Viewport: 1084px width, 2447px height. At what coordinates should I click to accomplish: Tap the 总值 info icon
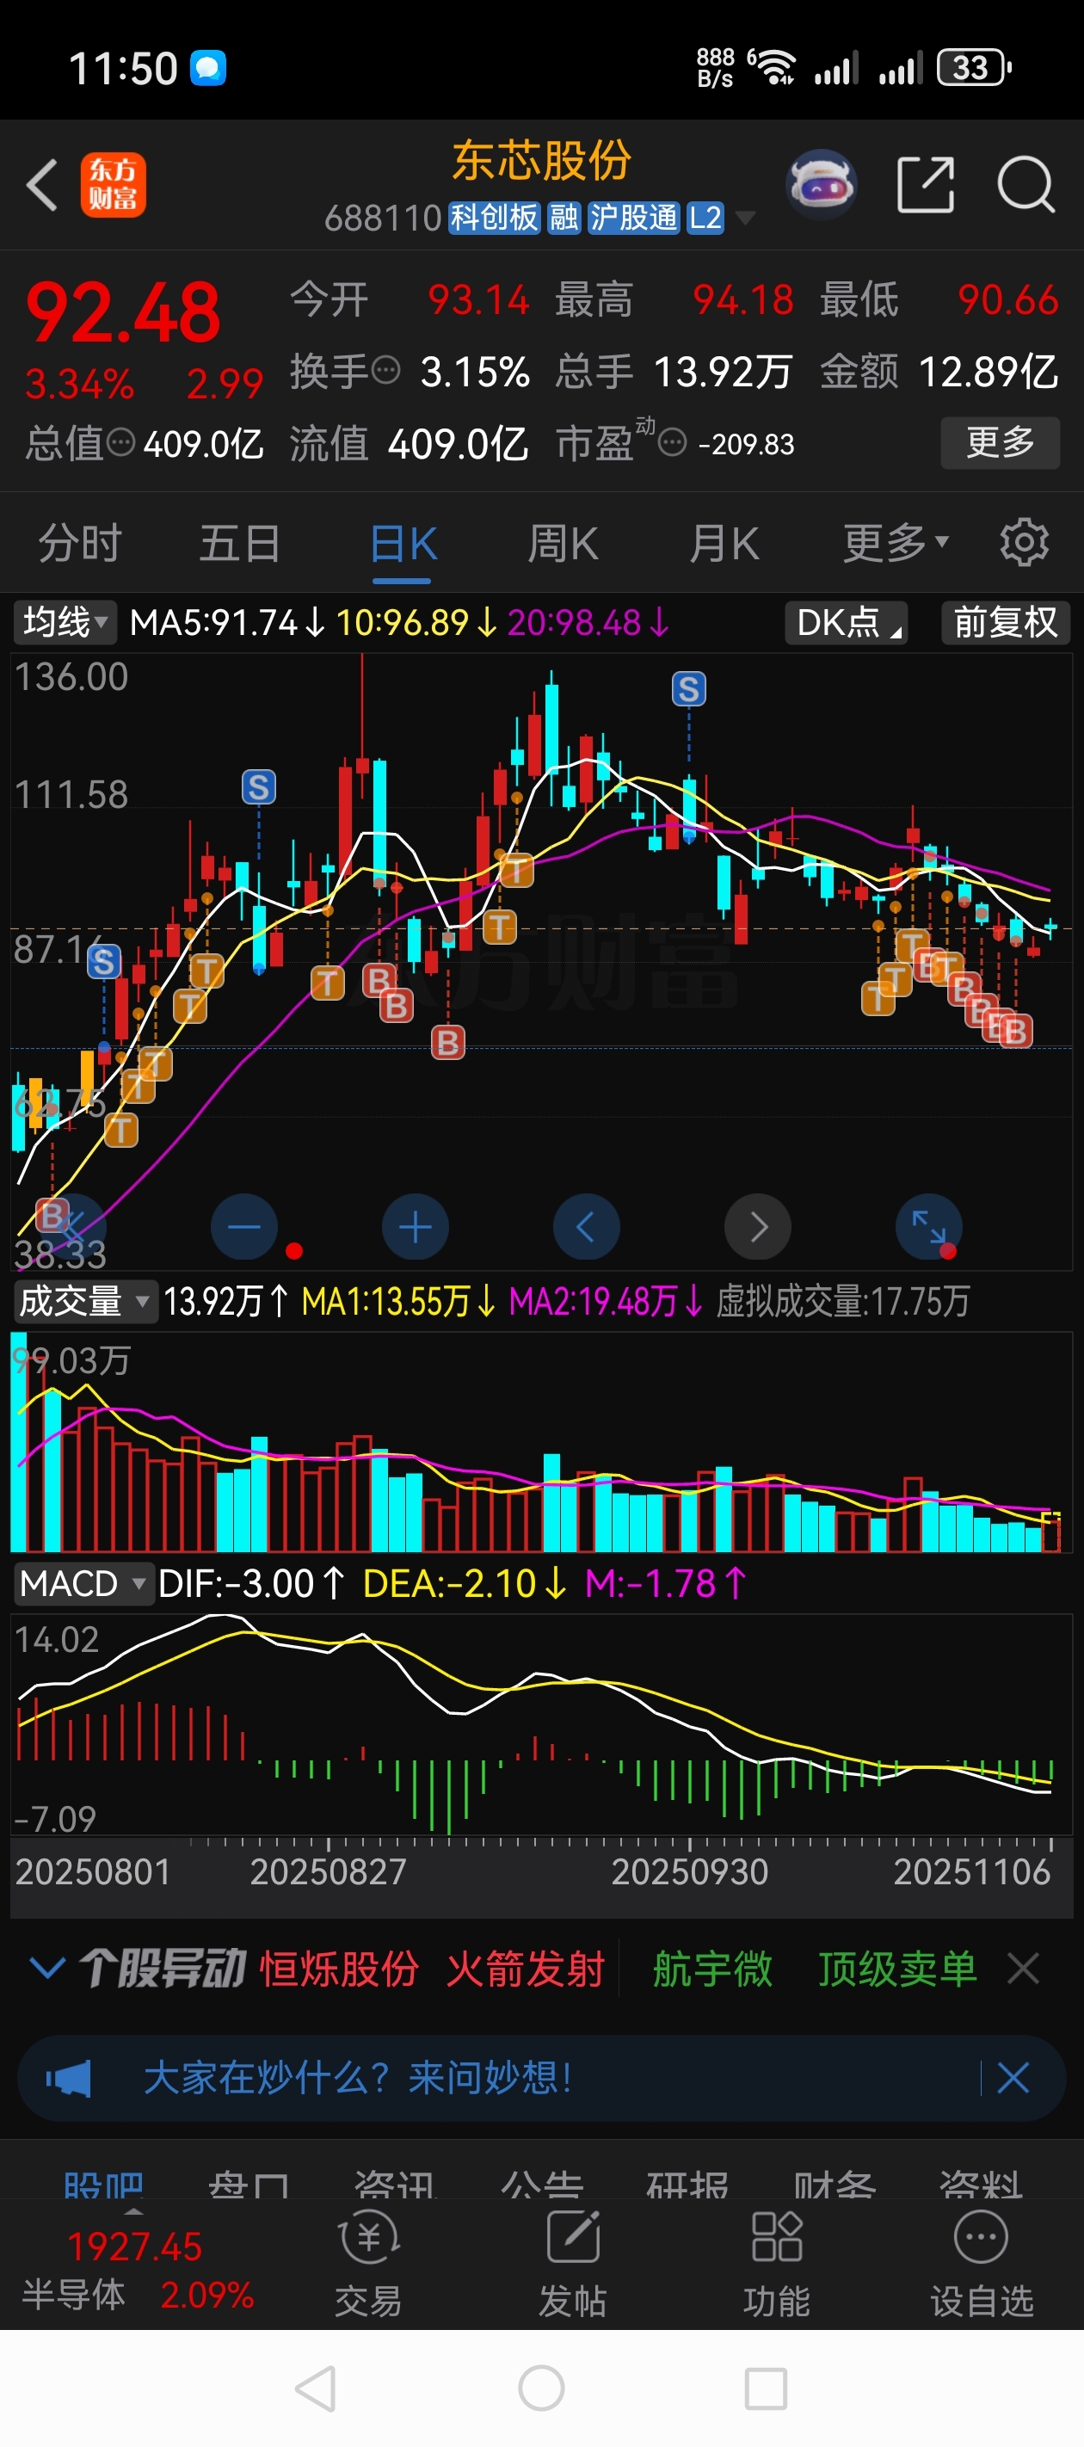120,441
